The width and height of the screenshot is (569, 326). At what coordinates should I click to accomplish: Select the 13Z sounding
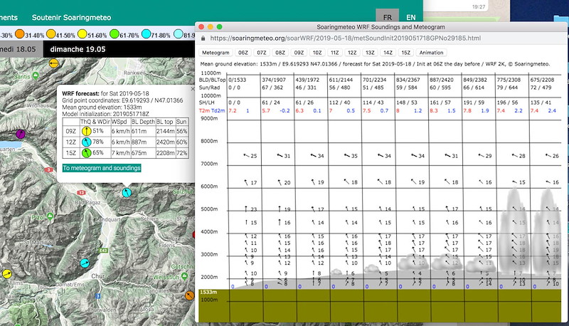[370, 53]
